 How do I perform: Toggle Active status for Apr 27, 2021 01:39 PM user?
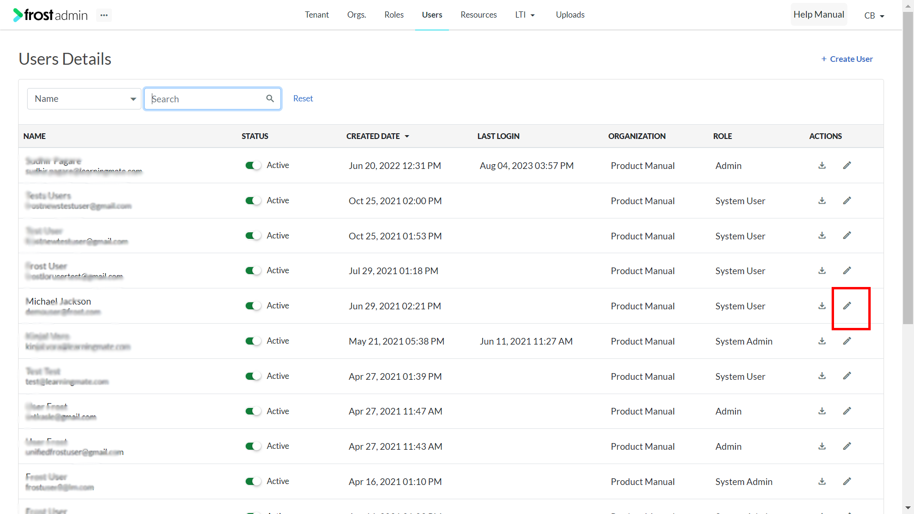point(253,376)
